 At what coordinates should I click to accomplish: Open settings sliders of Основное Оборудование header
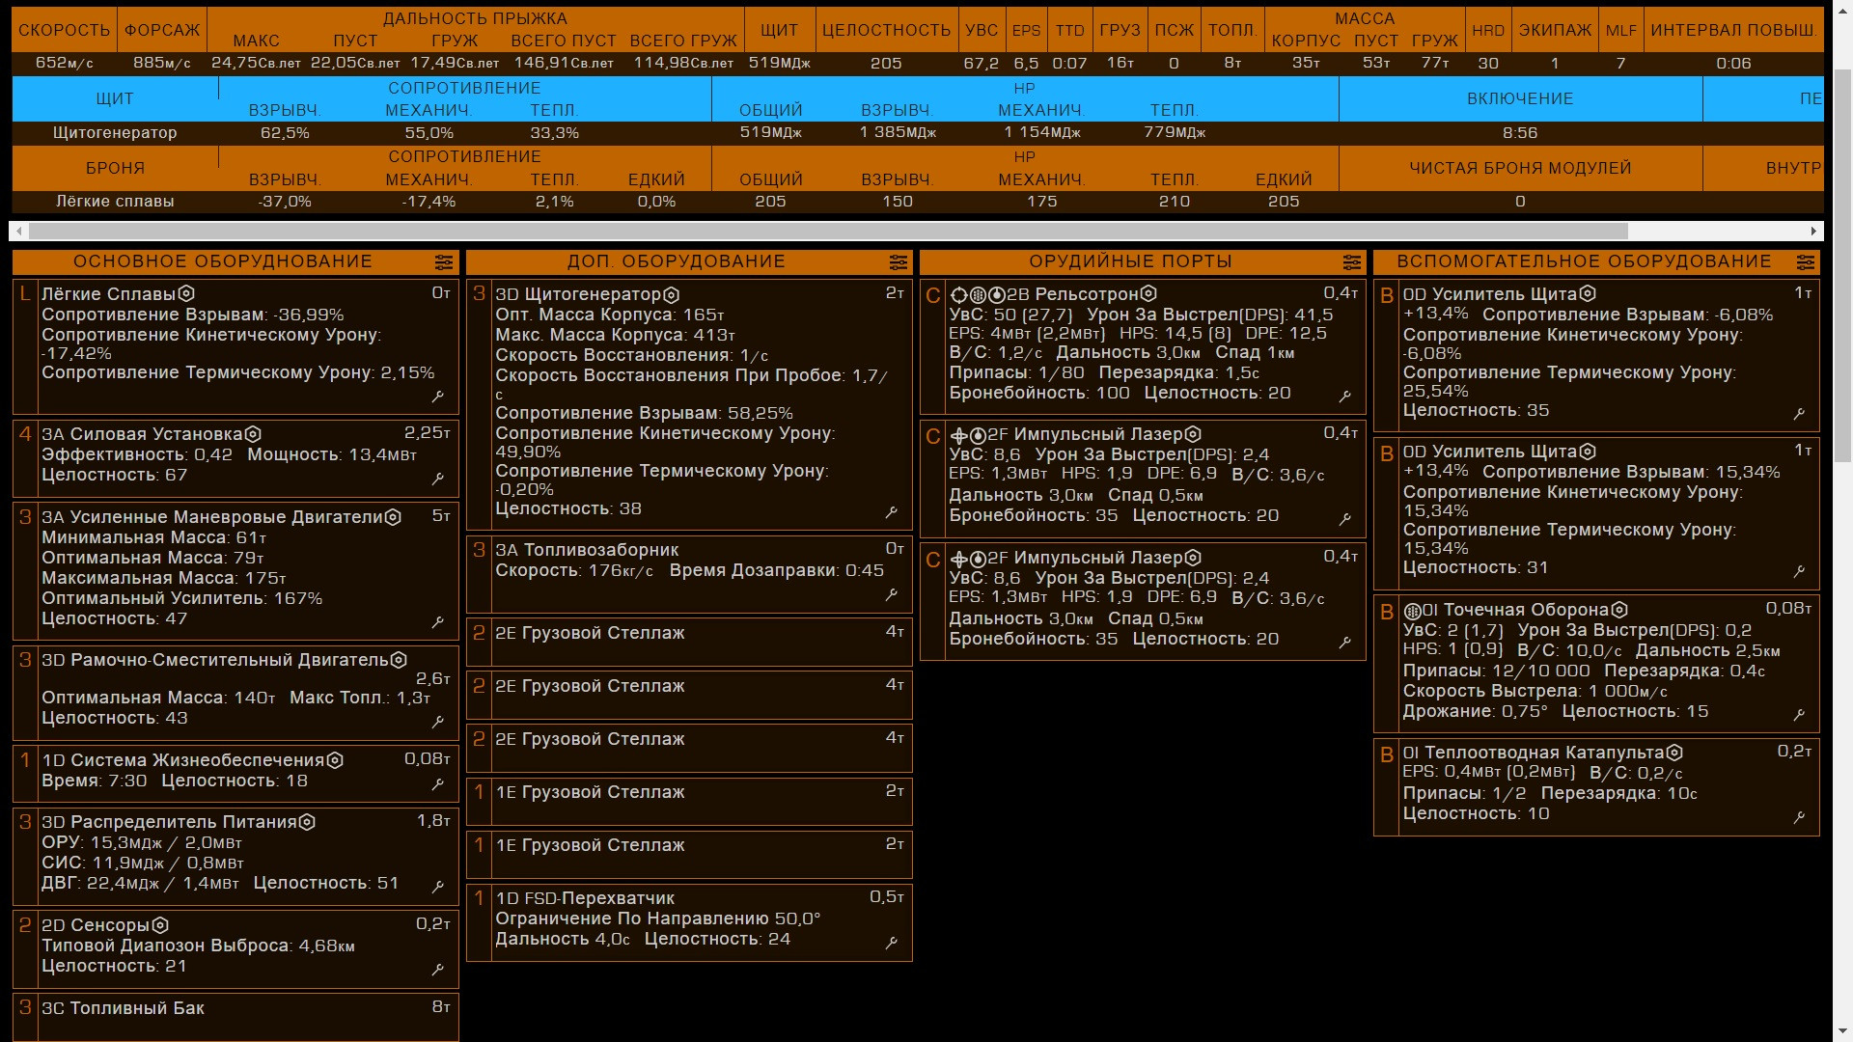coord(444,262)
